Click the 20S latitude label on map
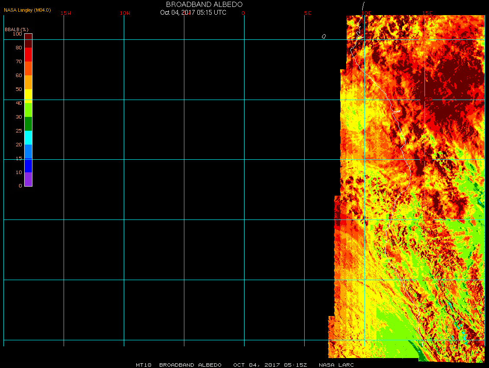 427,280
